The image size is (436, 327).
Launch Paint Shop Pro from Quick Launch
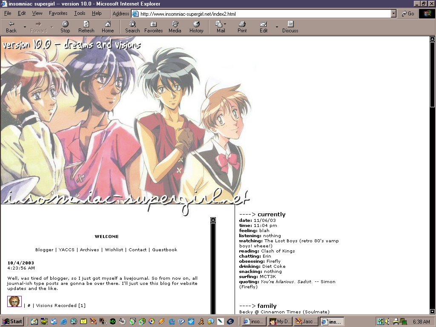pos(93,321)
